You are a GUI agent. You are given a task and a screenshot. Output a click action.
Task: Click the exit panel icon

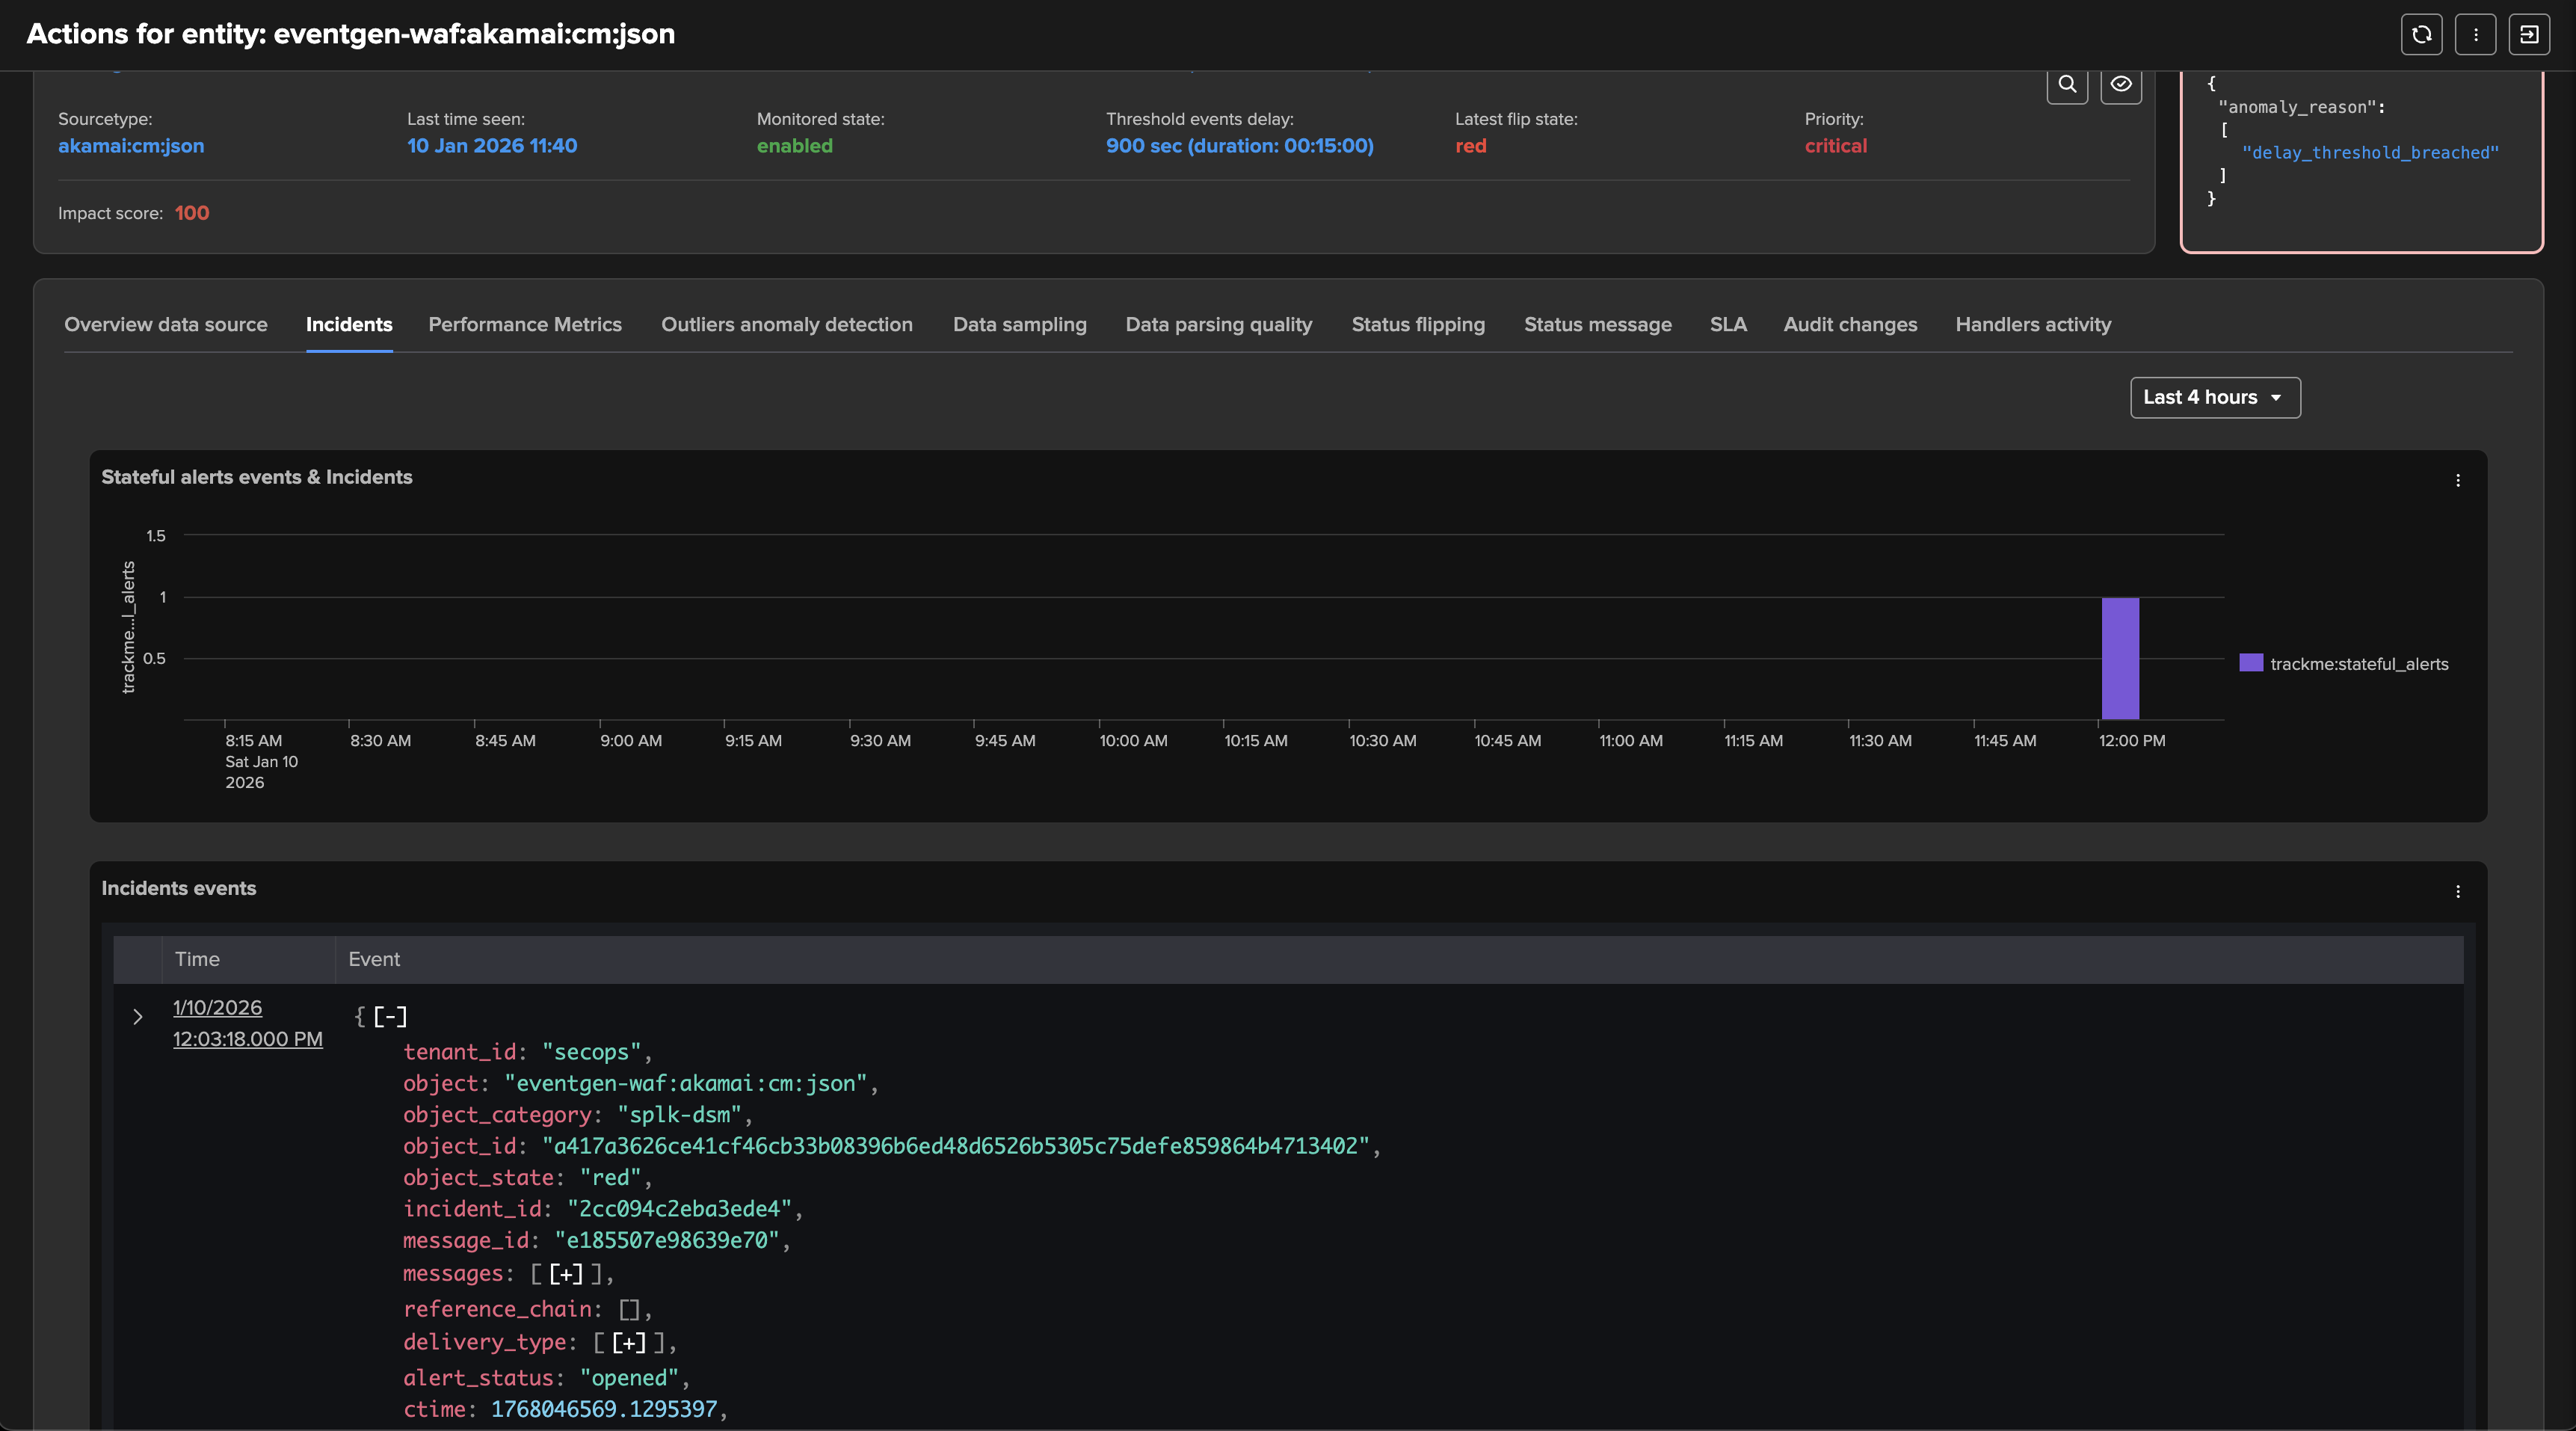coord(2528,35)
